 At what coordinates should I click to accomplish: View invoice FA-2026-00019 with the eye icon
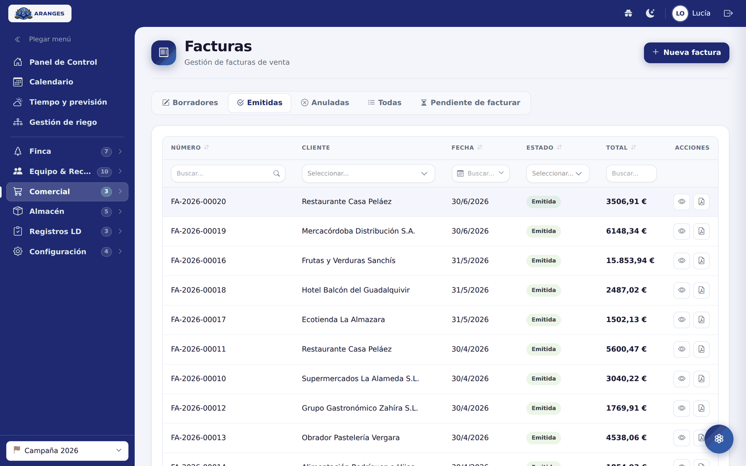(682, 231)
